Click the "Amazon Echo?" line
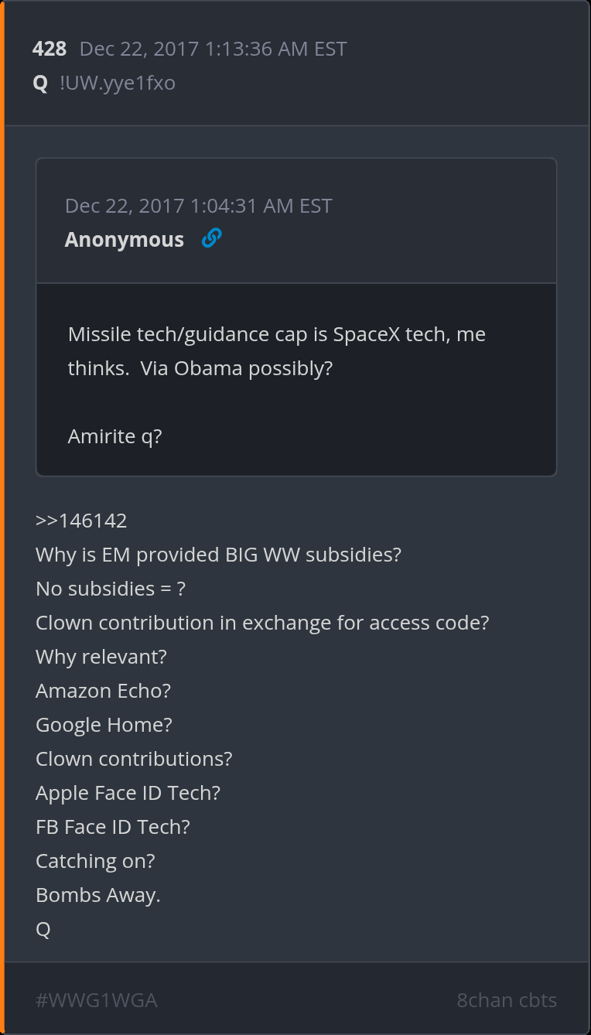This screenshot has width=591, height=1035. (103, 691)
